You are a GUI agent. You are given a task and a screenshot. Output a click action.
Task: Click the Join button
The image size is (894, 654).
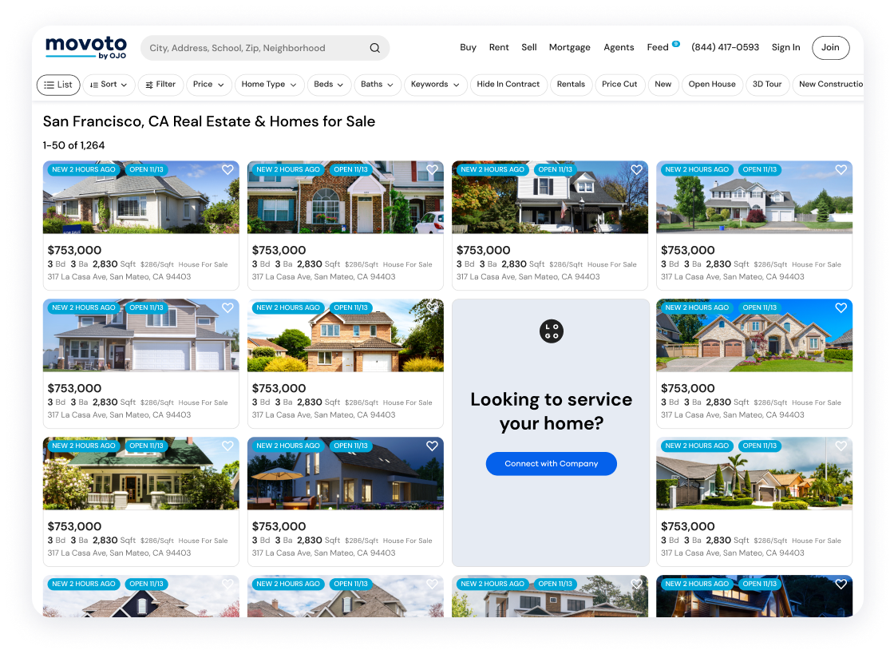(x=830, y=47)
